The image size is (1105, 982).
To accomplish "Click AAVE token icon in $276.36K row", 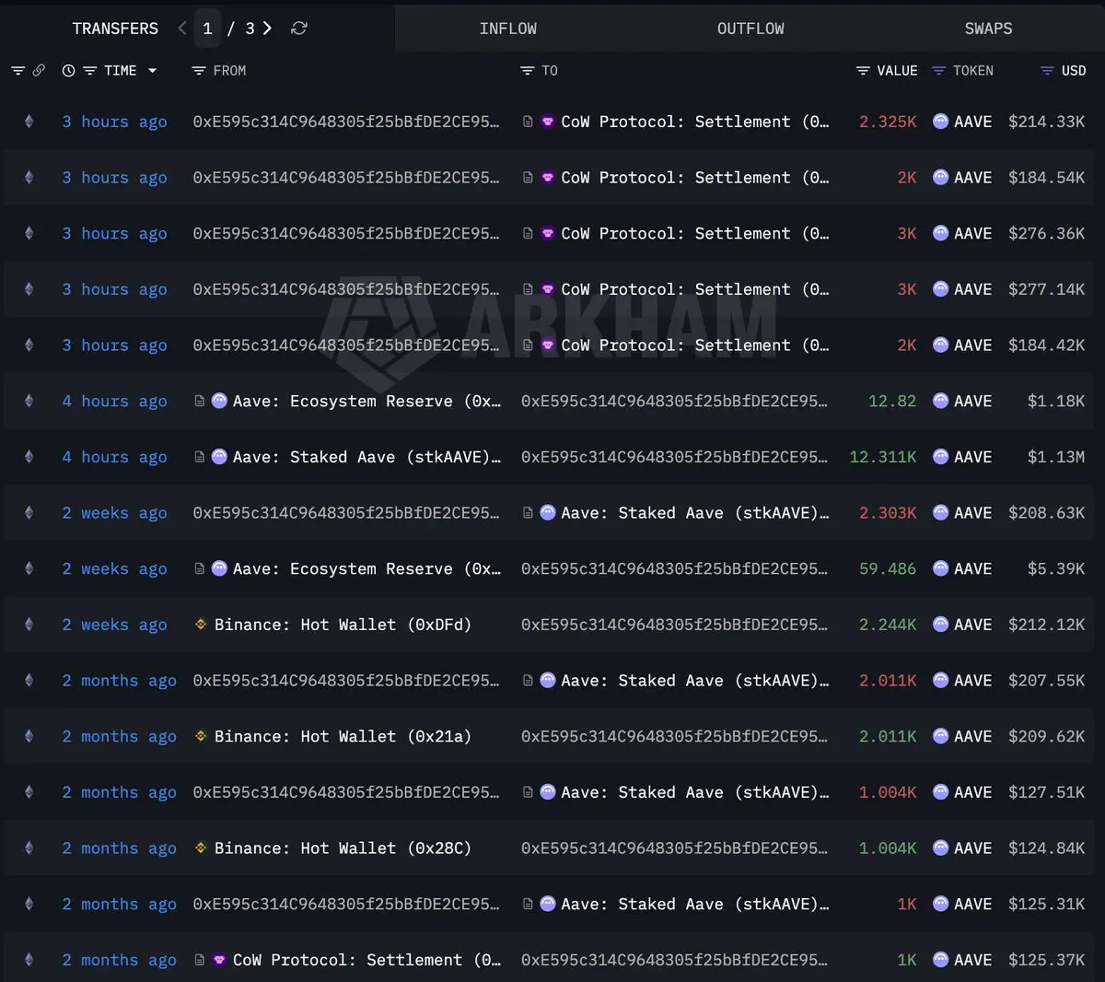I will pyautogui.click(x=940, y=233).
